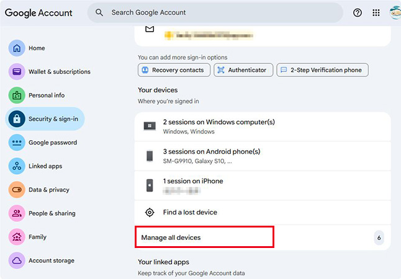
Task: Open the Home sidebar icon
Action: (x=17, y=48)
